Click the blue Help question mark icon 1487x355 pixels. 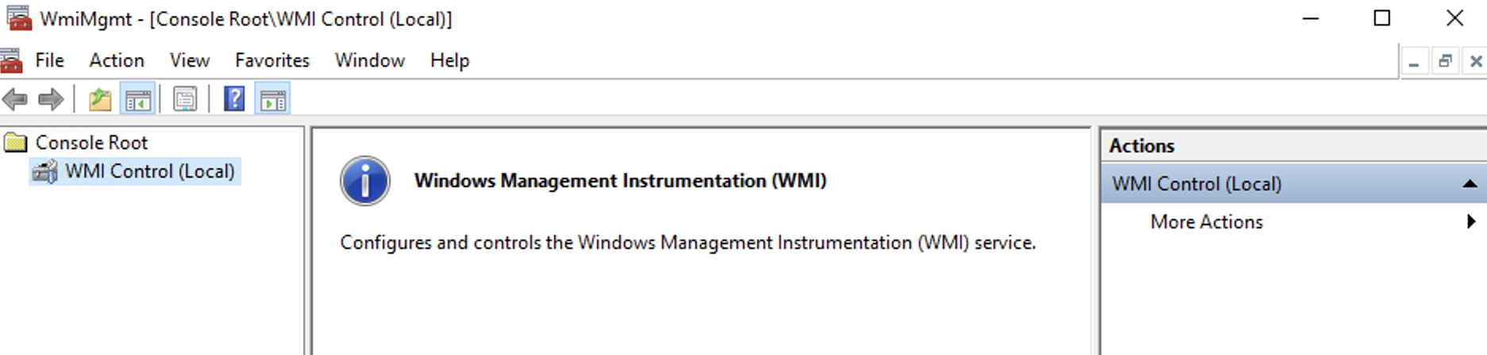[x=234, y=100]
